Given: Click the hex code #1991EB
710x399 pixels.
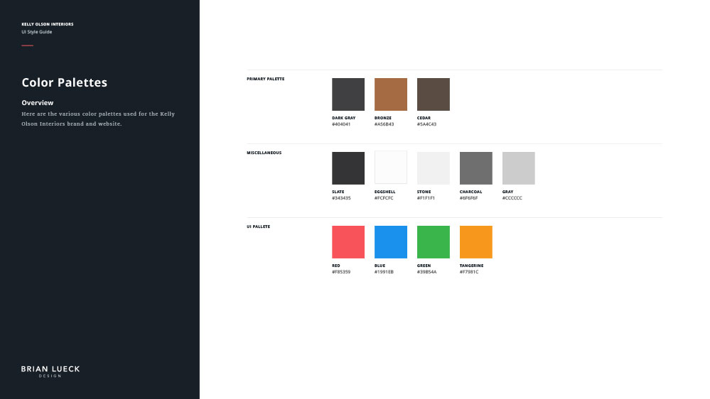Looking at the screenshot, I should (384, 272).
